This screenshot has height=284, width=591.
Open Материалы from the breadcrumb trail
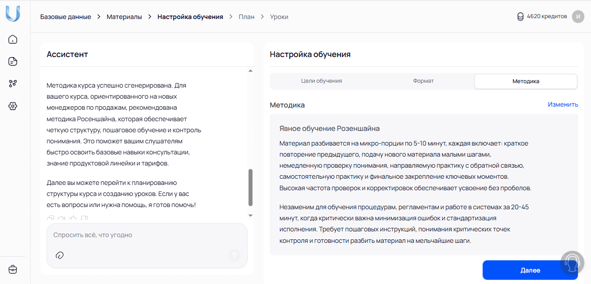pos(124,16)
